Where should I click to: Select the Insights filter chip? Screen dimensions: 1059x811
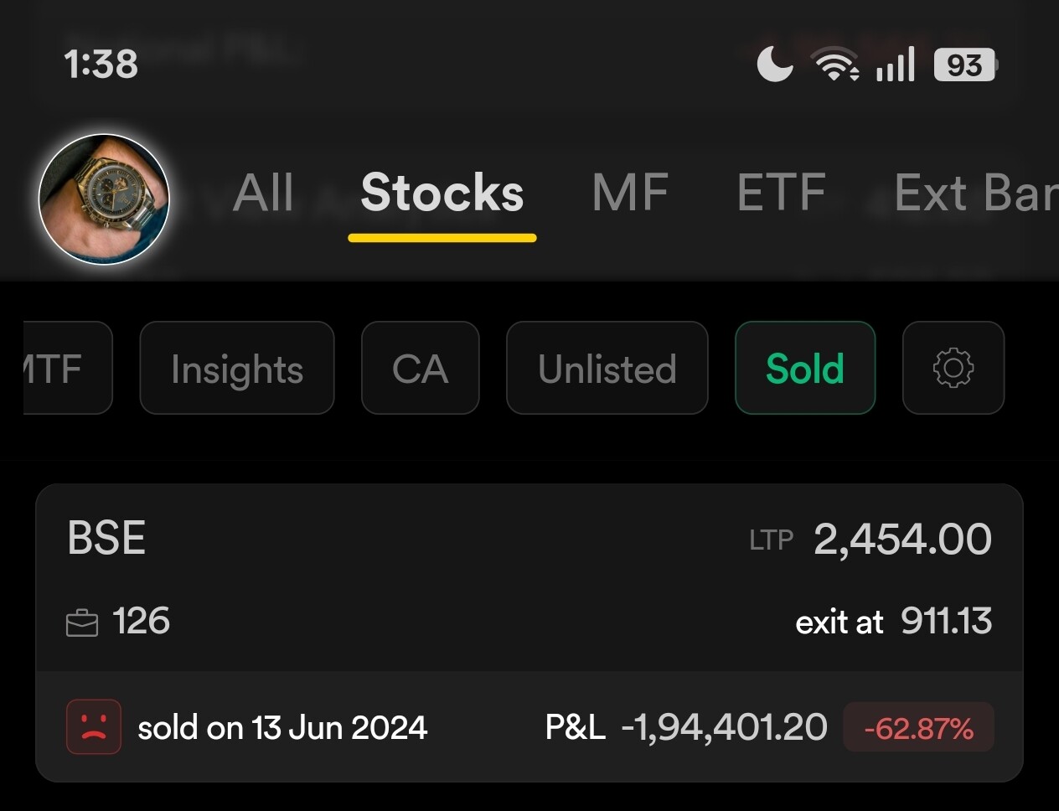[x=237, y=368]
